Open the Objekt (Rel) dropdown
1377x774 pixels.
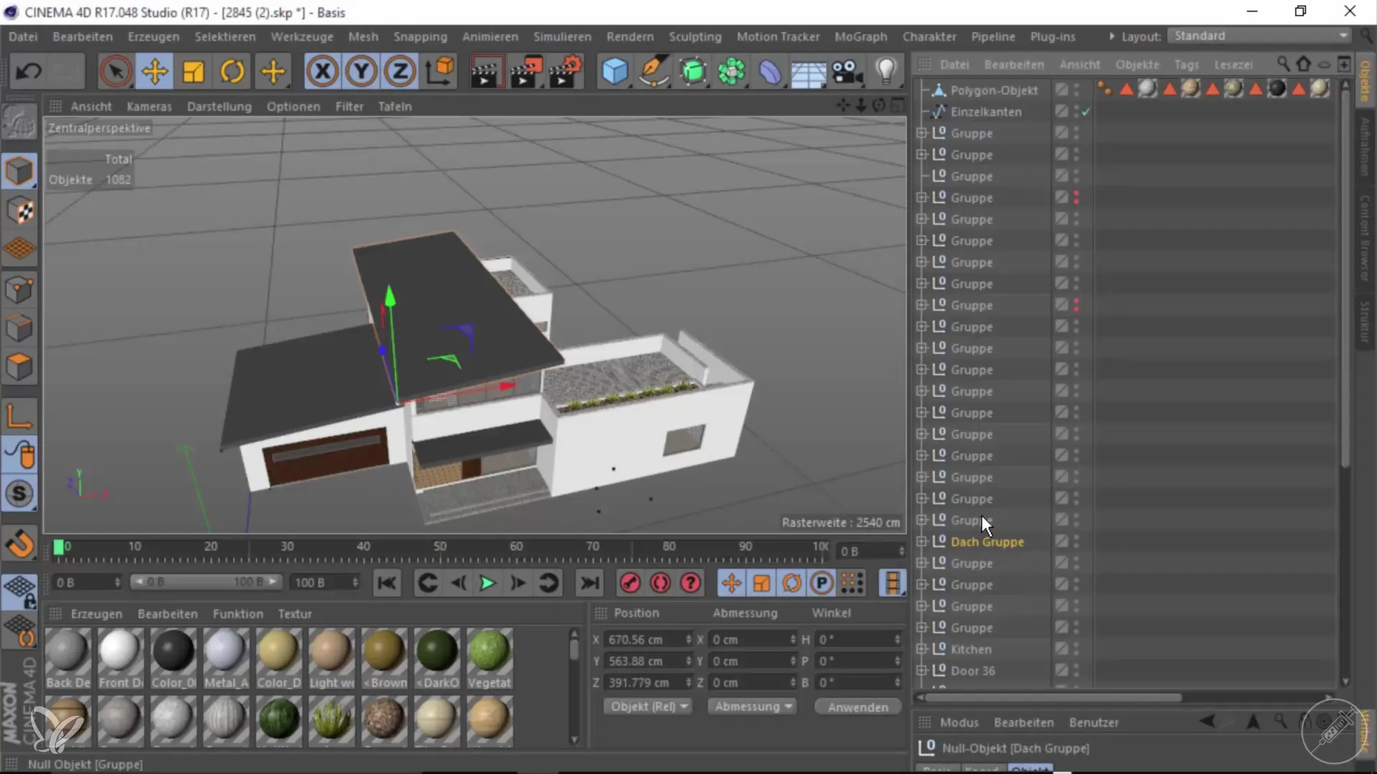pyautogui.click(x=648, y=706)
